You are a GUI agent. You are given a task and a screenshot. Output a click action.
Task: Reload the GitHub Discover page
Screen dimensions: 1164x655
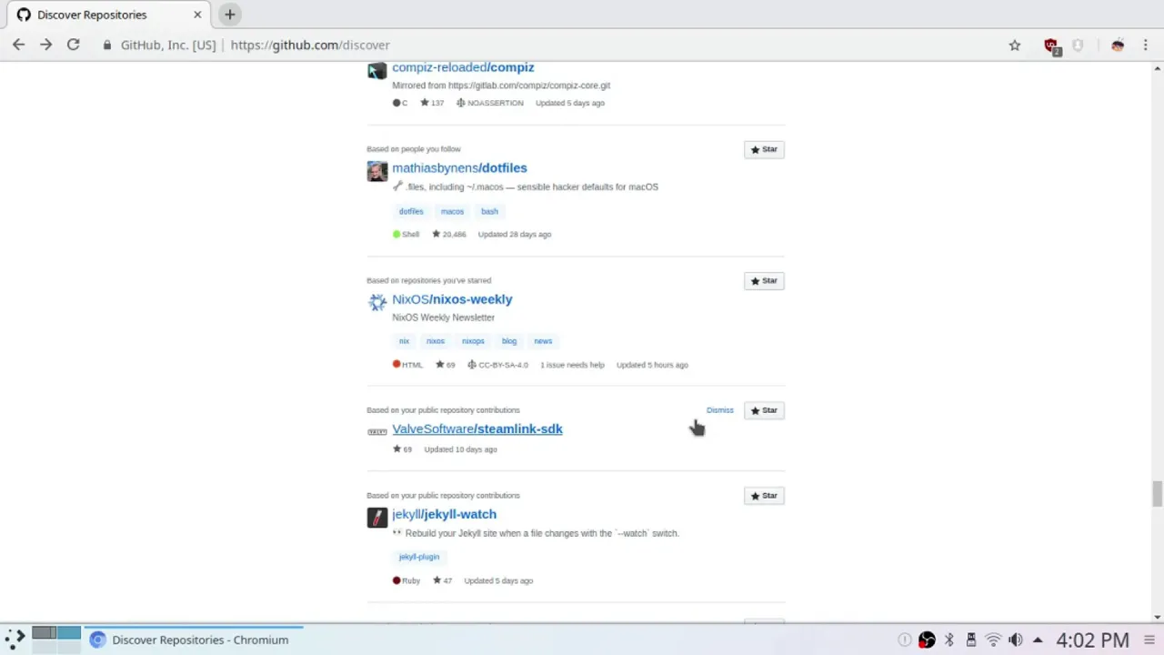pos(74,45)
